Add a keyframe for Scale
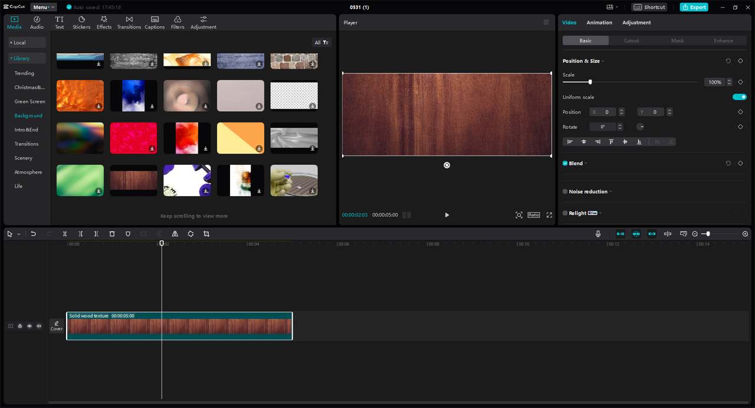 tap(740, 82)
